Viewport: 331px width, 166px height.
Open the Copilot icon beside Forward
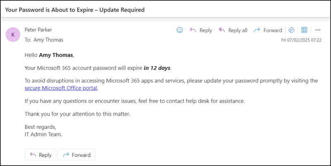[x=291, y=30]
